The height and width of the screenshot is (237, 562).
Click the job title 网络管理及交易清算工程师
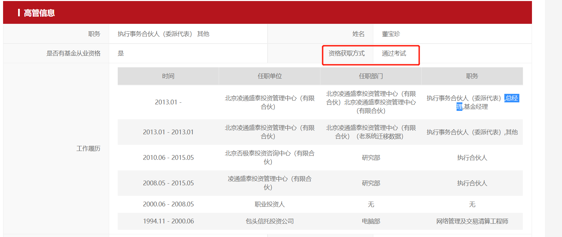point(472,221)
